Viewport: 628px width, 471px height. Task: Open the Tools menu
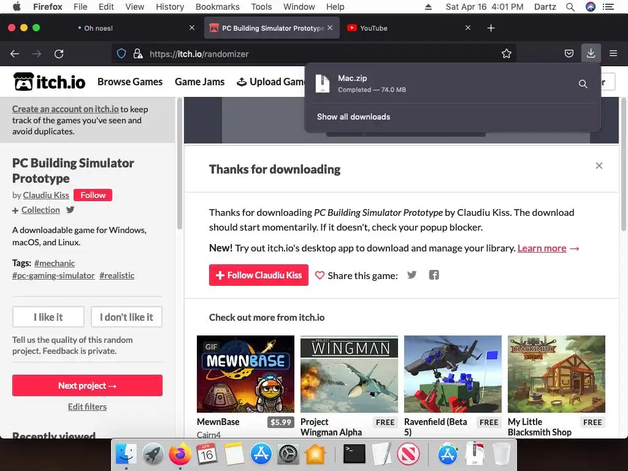tap(261, 7)
